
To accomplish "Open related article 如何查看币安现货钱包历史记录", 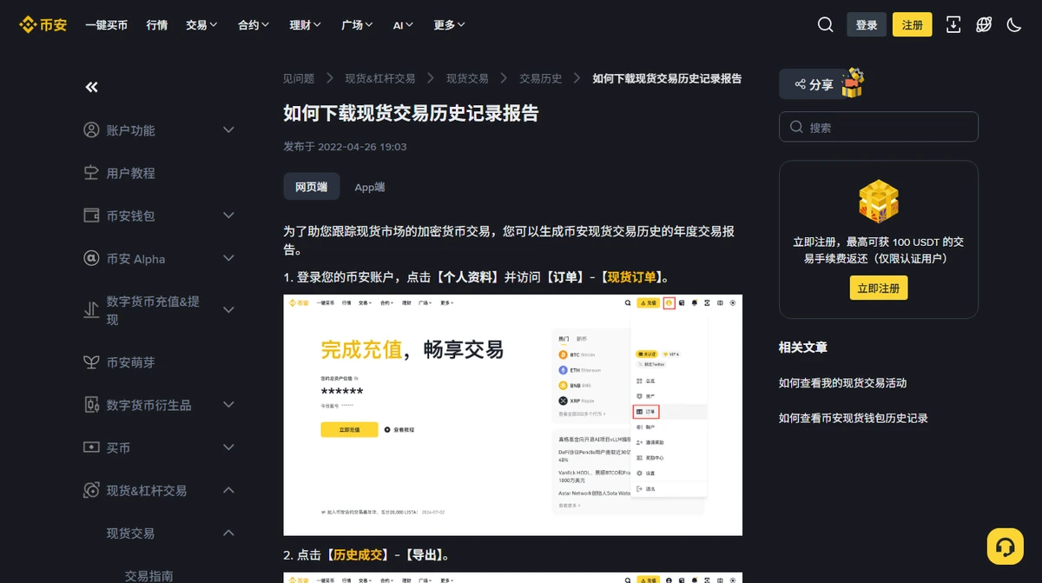I will [854, 418].
